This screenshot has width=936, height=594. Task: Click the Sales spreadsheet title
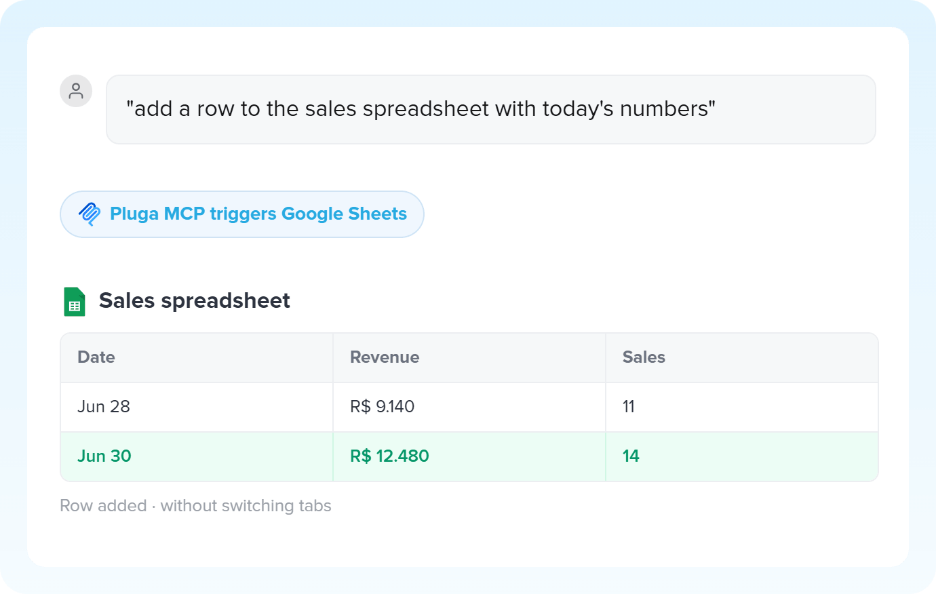[x=195, y=300]
